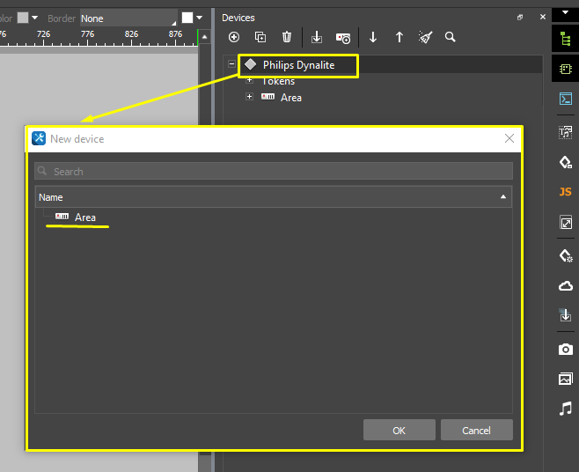Open the JS scripts panel icon

(x=565, y=192)
